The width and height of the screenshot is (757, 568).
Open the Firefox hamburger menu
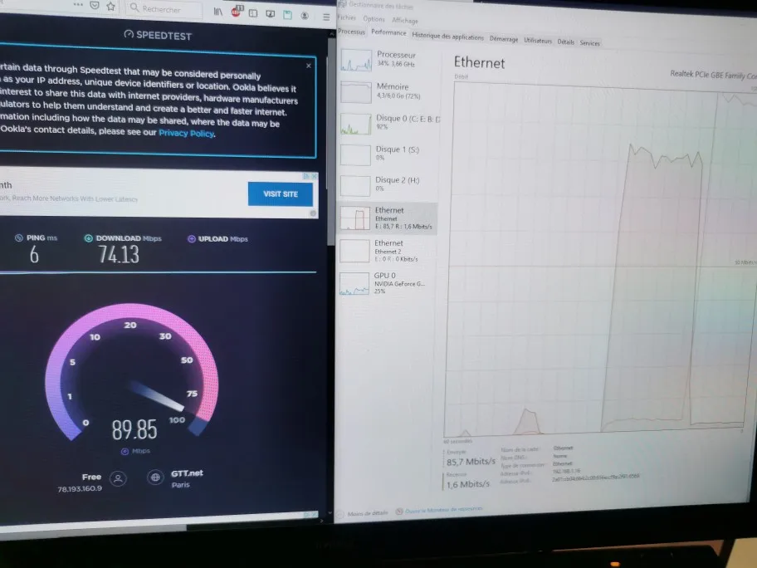pyautogui.click(x=326, y=17)
